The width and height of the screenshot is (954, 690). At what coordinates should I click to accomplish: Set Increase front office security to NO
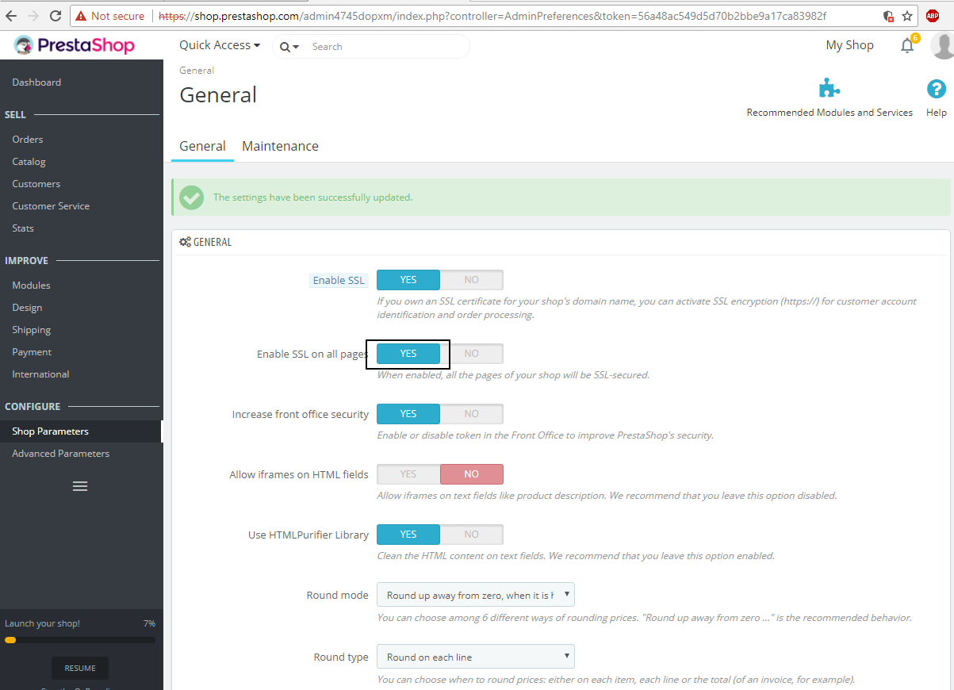472,414
